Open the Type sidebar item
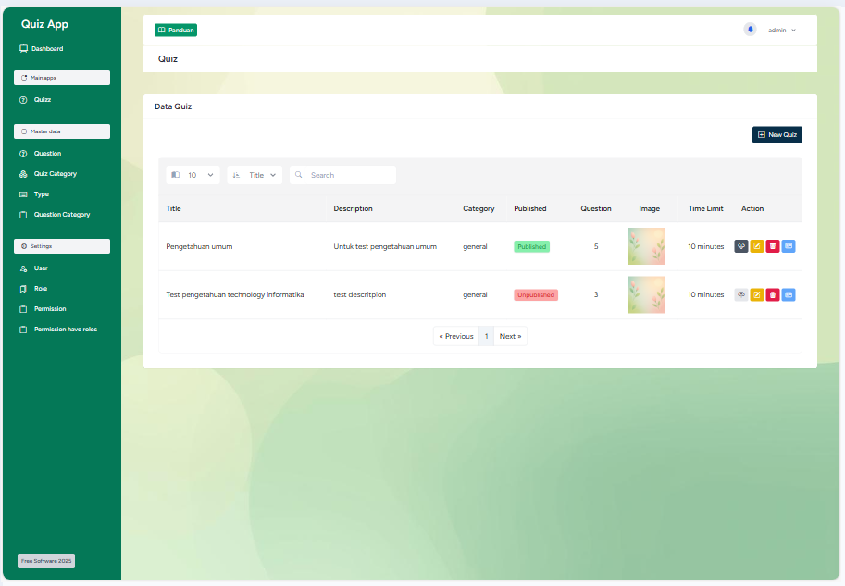This screenshot has width=845, height=586. [34, 194]
